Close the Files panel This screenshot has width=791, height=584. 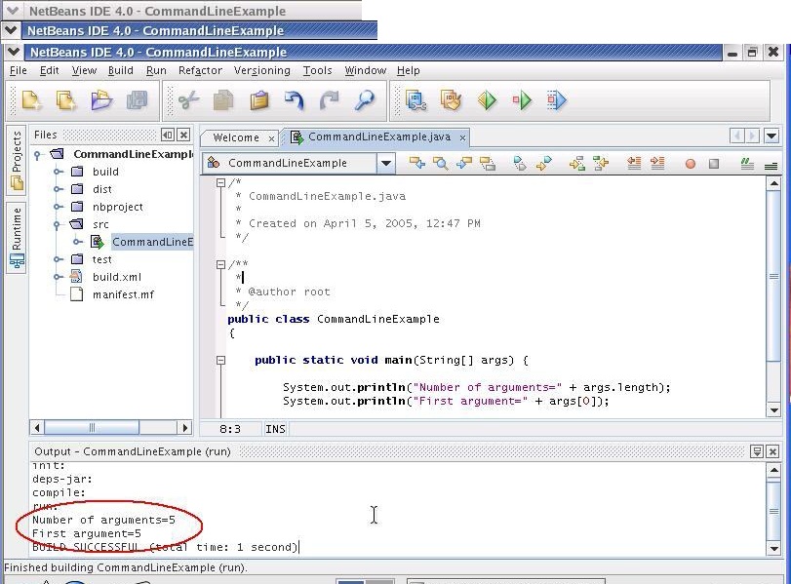(184, 135)
